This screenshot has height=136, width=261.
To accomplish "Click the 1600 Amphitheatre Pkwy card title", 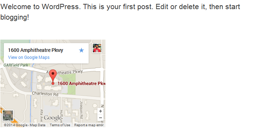I will 36,50.
